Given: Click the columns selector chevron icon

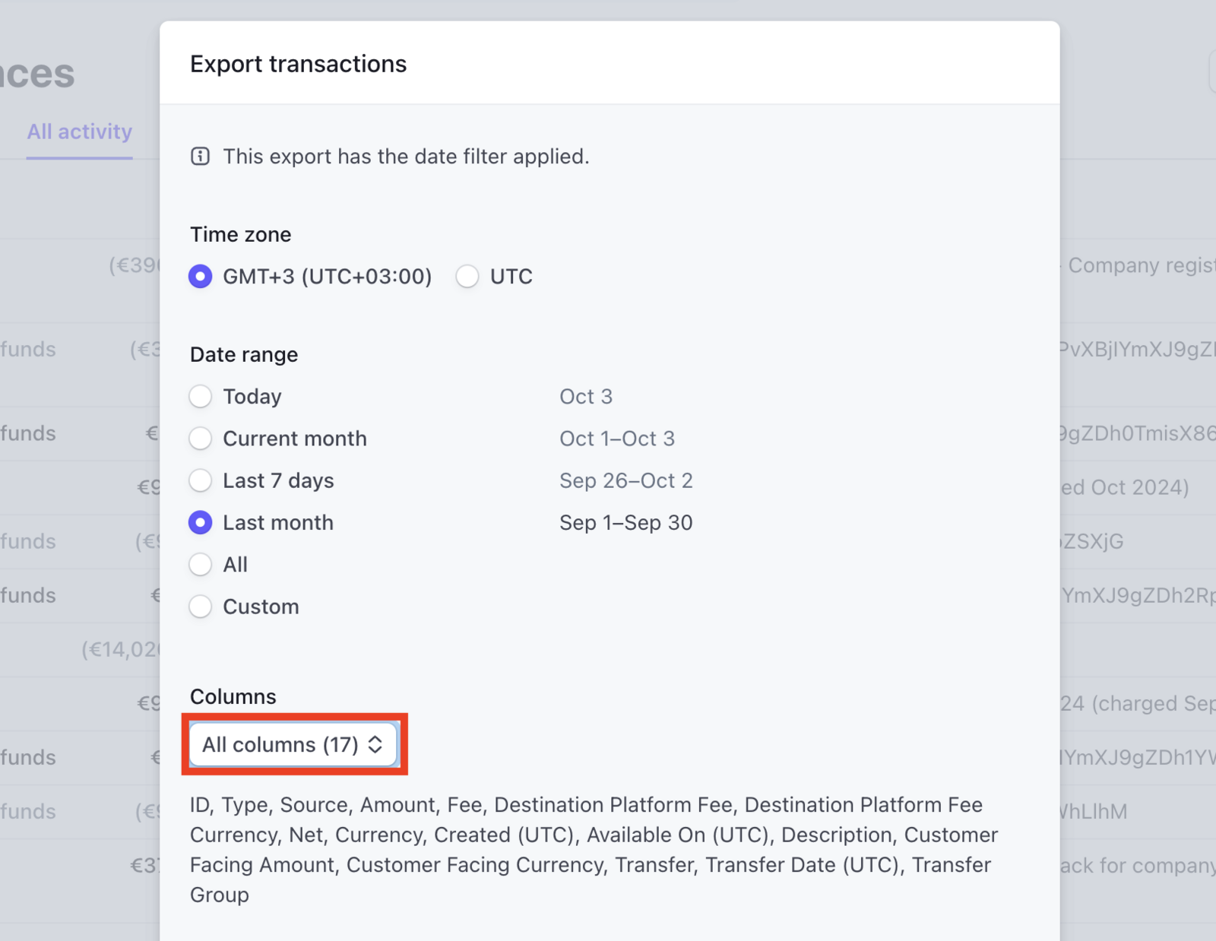Looking at the screenshot, I should [375, 745].
